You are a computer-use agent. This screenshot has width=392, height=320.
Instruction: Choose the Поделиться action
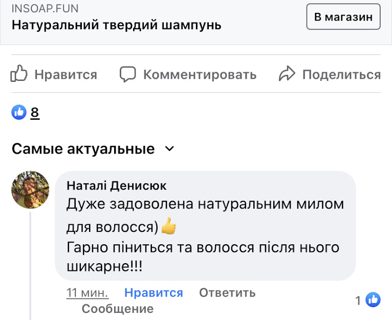tap(341, 75)
